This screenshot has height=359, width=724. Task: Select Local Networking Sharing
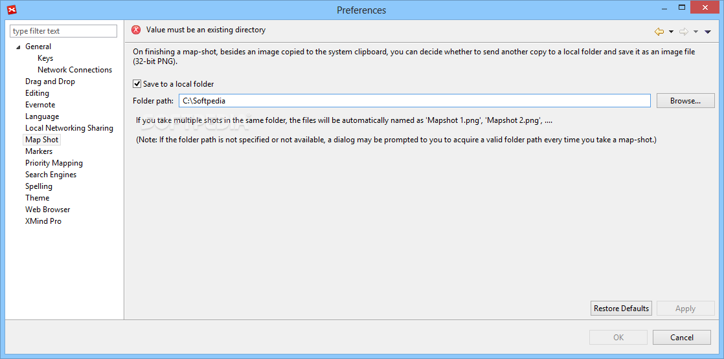click(x=69, y=128)
